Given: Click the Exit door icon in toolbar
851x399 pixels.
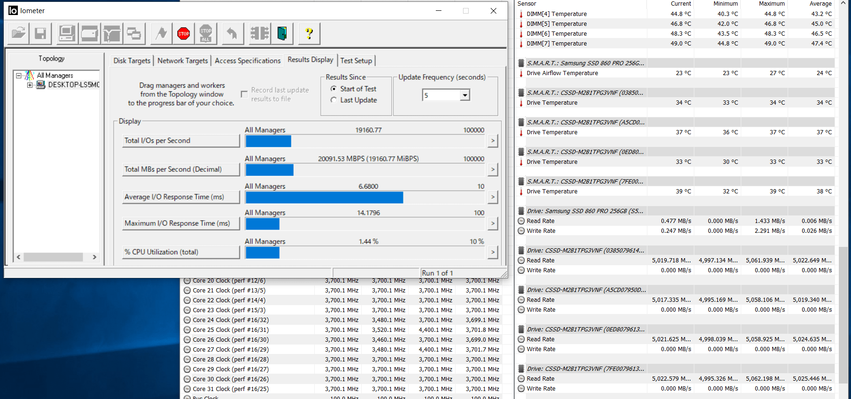Looking at the screenshot, I should click(x=282, y=33).
